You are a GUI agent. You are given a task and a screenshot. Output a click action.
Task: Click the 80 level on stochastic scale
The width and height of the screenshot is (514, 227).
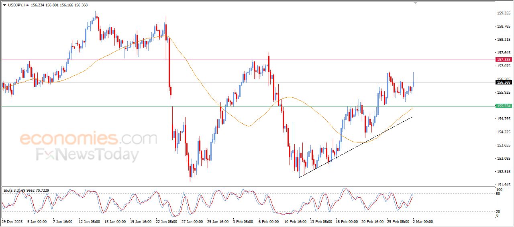[499, 194]
